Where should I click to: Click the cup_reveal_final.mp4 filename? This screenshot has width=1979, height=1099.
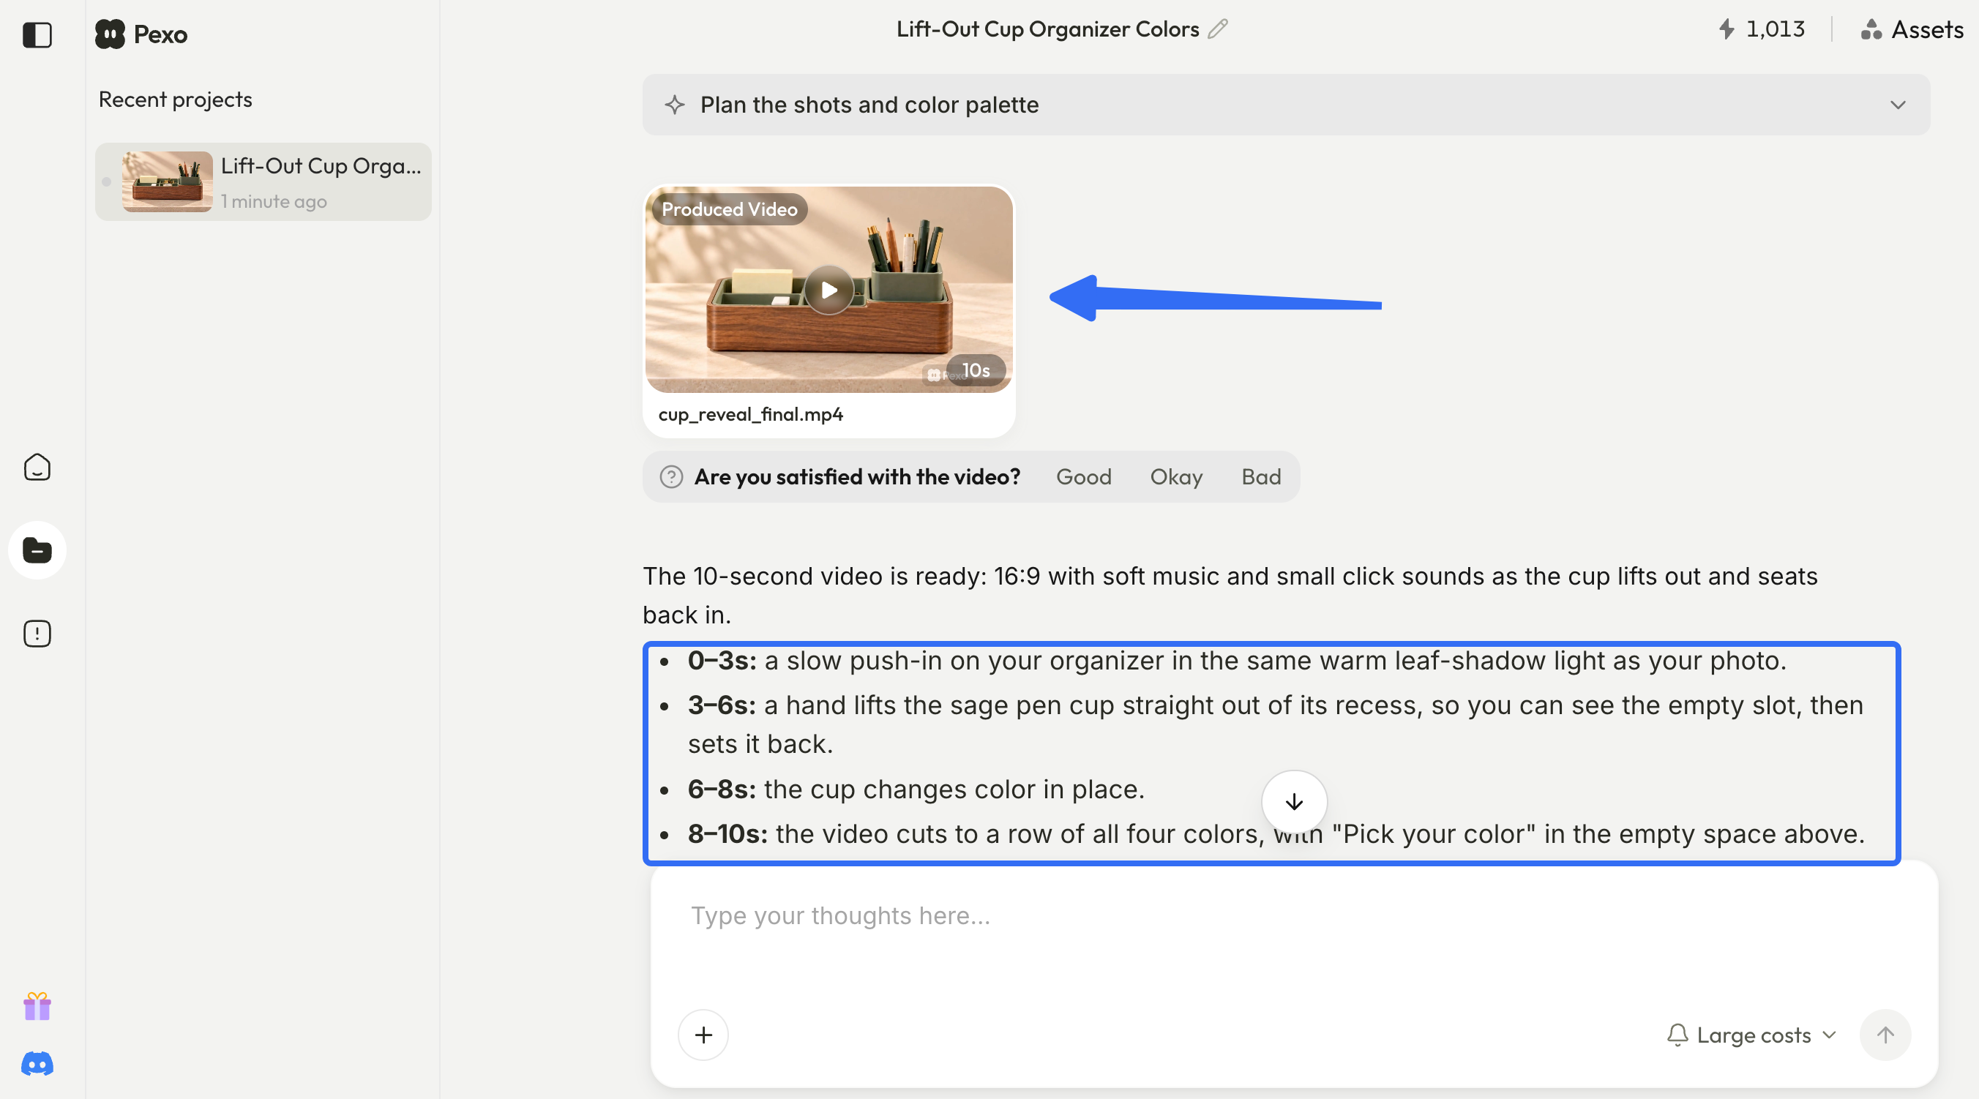pyautogui.click(x=751, y=415)
